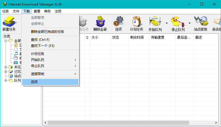Sort by the 最后连... column header
Viewport: 221px width, 127px height.
[185, 37]
